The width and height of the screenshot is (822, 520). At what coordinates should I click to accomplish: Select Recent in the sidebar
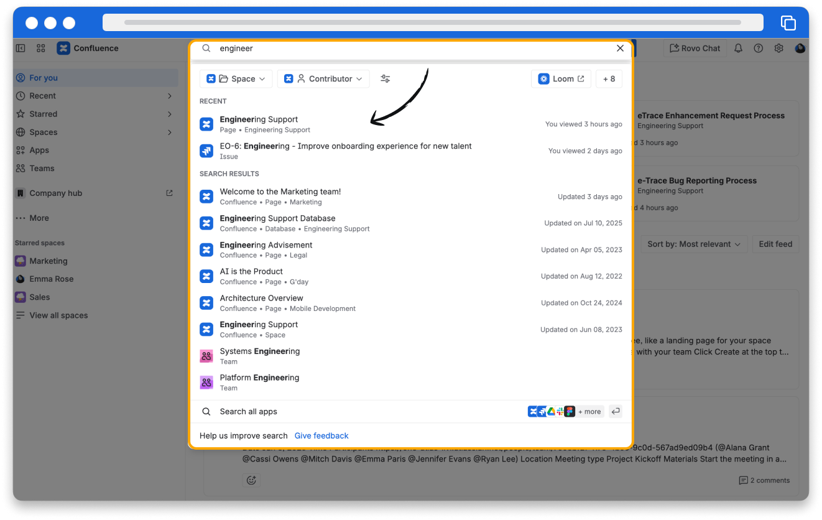pyautogui.click(x=96, y=96)
